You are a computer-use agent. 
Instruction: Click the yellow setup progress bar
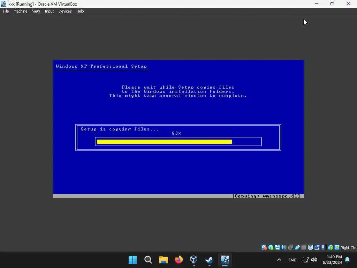(x=164, y=142)
